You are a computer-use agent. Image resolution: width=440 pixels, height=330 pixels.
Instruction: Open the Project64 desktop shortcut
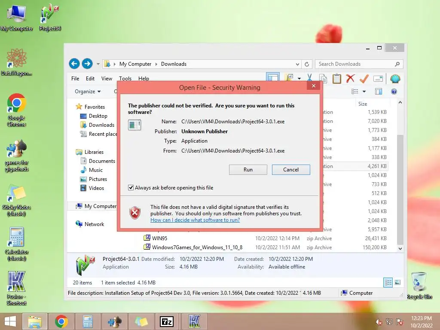point(50,17)
